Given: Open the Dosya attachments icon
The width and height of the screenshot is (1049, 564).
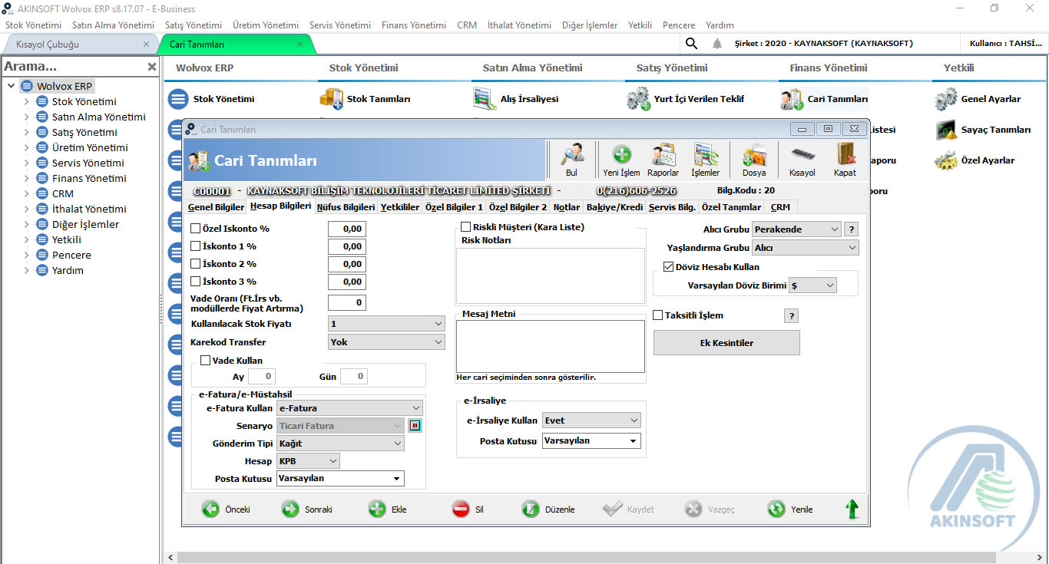Looking at the screenshot, I should (753, 159).
